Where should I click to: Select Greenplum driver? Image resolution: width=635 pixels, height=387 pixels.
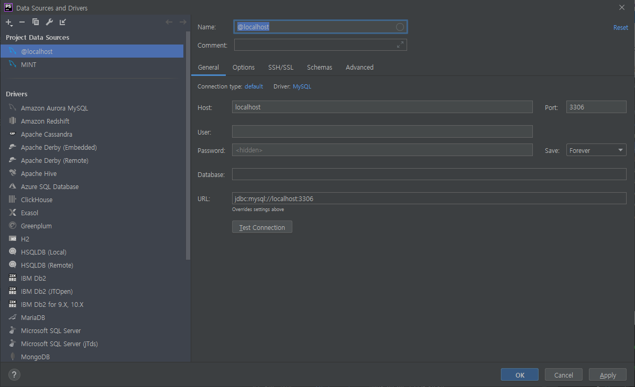pos(92,226)
